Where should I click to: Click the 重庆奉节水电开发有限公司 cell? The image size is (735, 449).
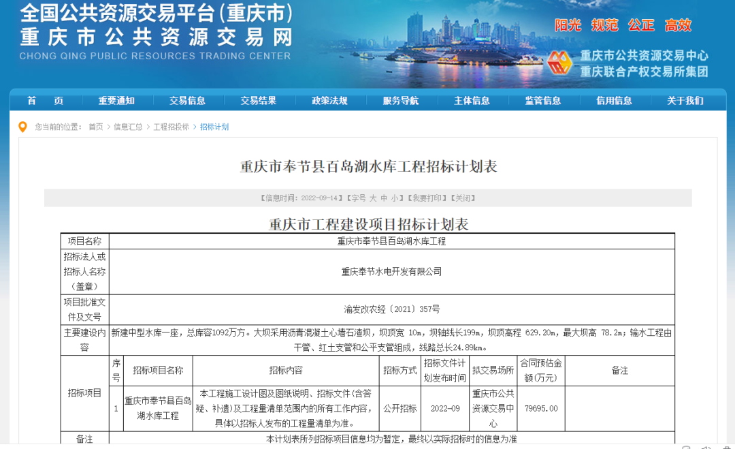[391, 272]
